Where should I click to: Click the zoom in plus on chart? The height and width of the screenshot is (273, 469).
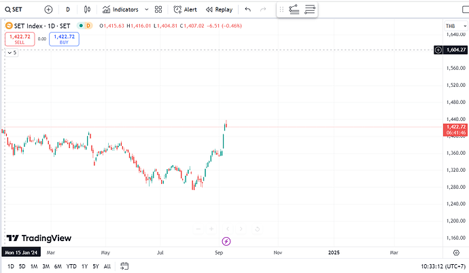tap(211, 229)
